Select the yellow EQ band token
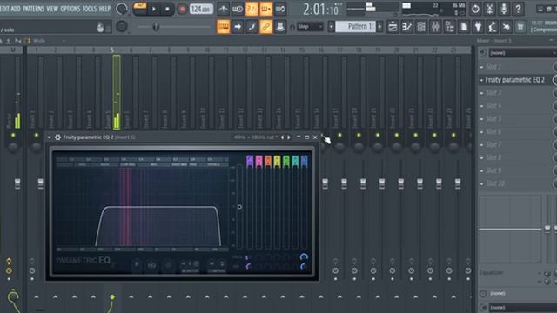Viewport: 557px width, 313px height. [x=277, y=161]
